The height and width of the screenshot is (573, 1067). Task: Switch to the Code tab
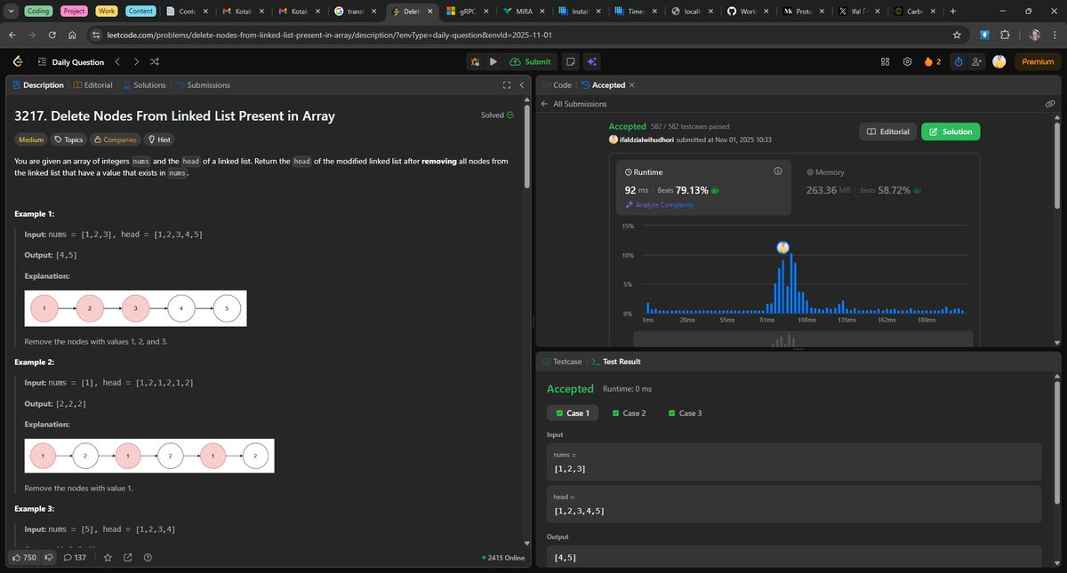click(x=557, y=85)
